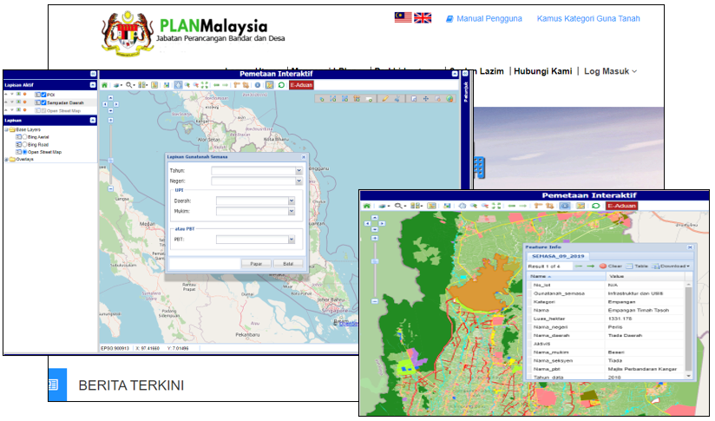715x421 pixels.
Task: Open the SEMASA_09_2019 tab
Action: click(558, 256)
